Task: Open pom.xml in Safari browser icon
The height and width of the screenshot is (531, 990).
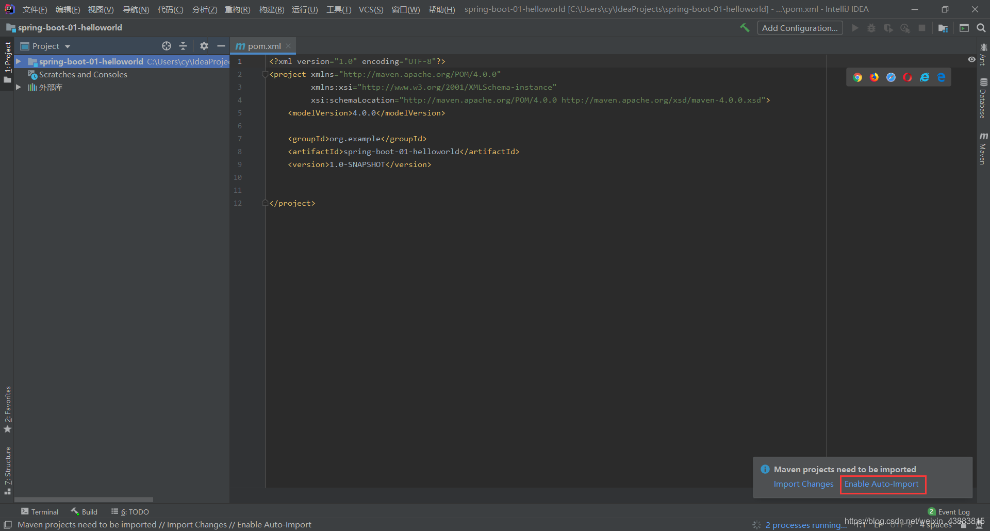Action: click(x=891, y=77)
